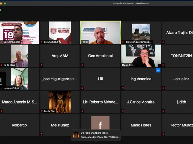Click muted microphone icon on COMSOCTEX tile
This screenshot has width=193, height=144.
42,42
